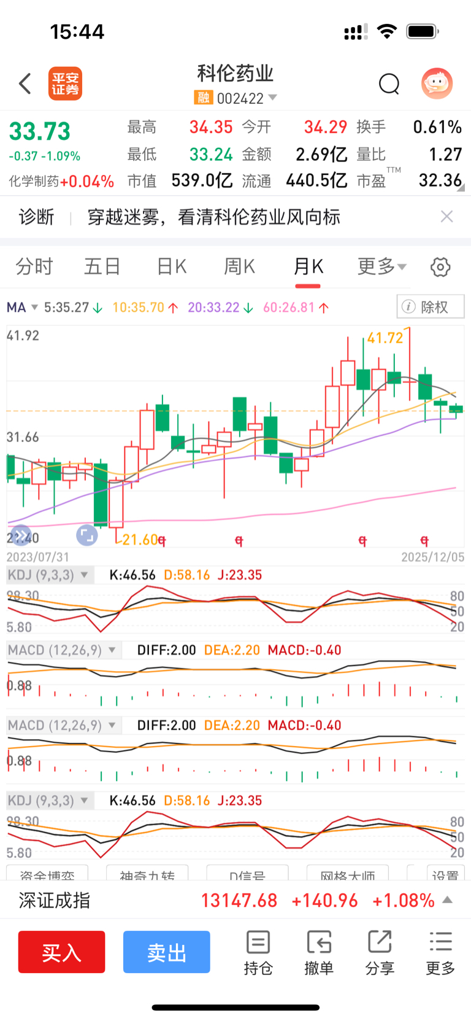
Task: Open the 网格大师 indicator button
Action: click(x=348, y=874)
